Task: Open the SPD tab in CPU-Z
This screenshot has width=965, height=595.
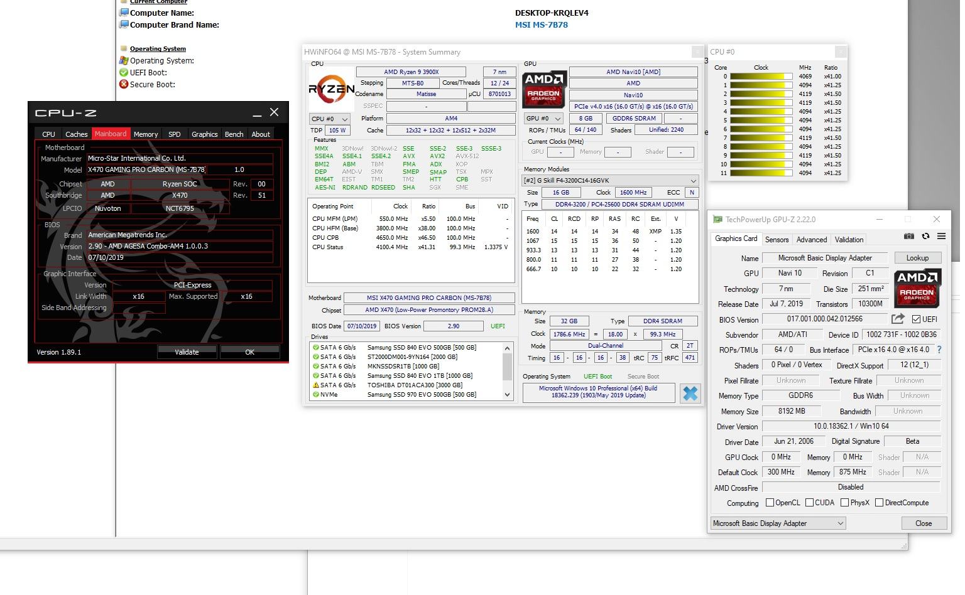Action: (x=175, y=134)
